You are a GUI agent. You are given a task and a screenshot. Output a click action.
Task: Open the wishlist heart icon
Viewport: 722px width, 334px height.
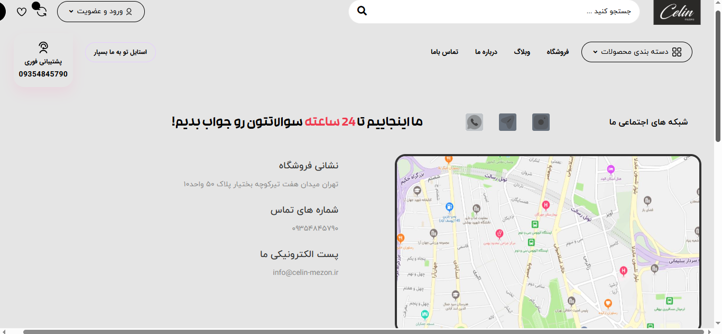(22, 12)
